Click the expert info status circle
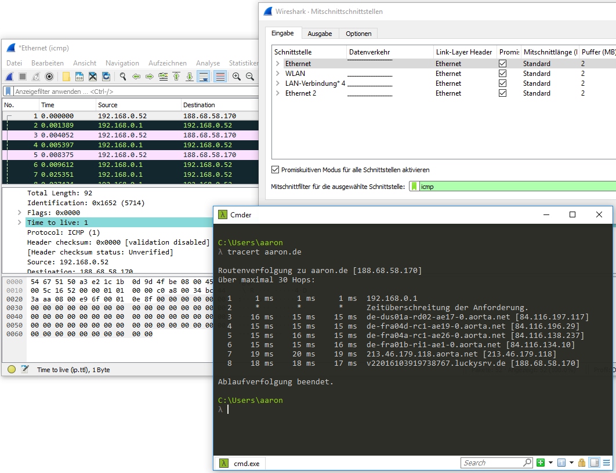Screen dimensions: 616x473 pos(12,369)
